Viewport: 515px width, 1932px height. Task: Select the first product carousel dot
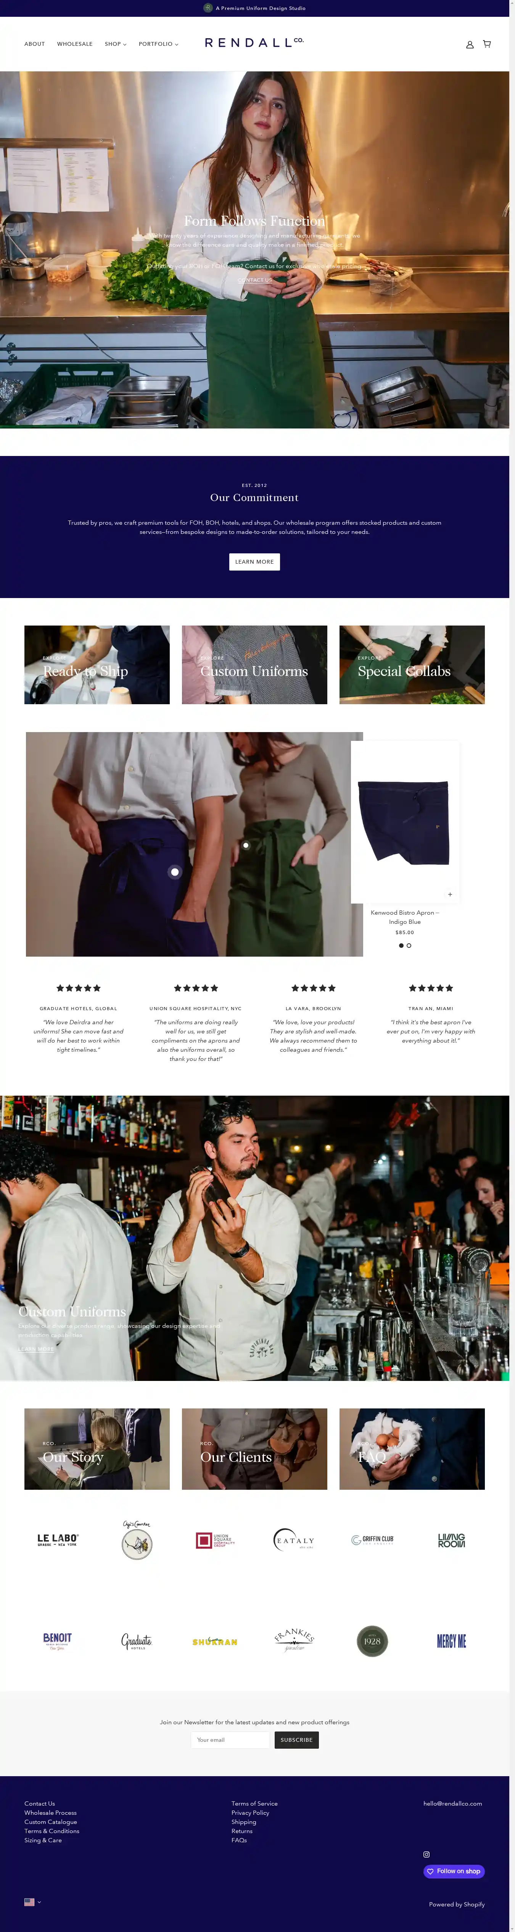click(x=401, y=945)
